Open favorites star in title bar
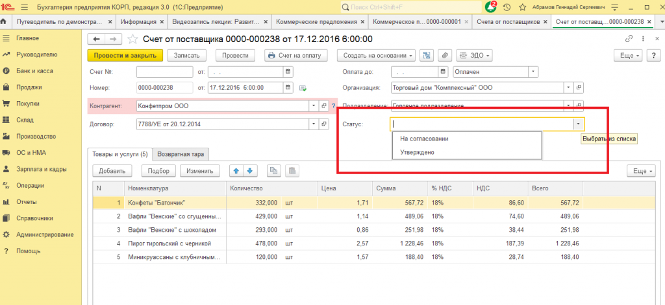 (x=523, y=7)
